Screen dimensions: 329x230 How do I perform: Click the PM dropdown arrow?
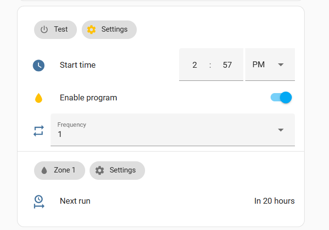point(281,65)
